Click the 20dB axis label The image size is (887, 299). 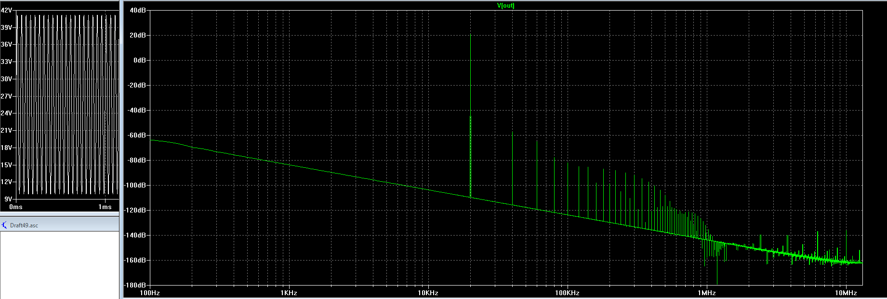[x=138, y=36]
